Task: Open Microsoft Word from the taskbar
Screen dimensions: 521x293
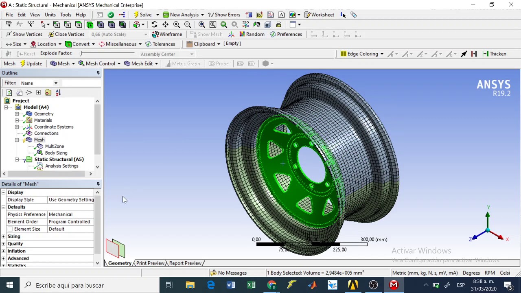Action: point(231,285)
